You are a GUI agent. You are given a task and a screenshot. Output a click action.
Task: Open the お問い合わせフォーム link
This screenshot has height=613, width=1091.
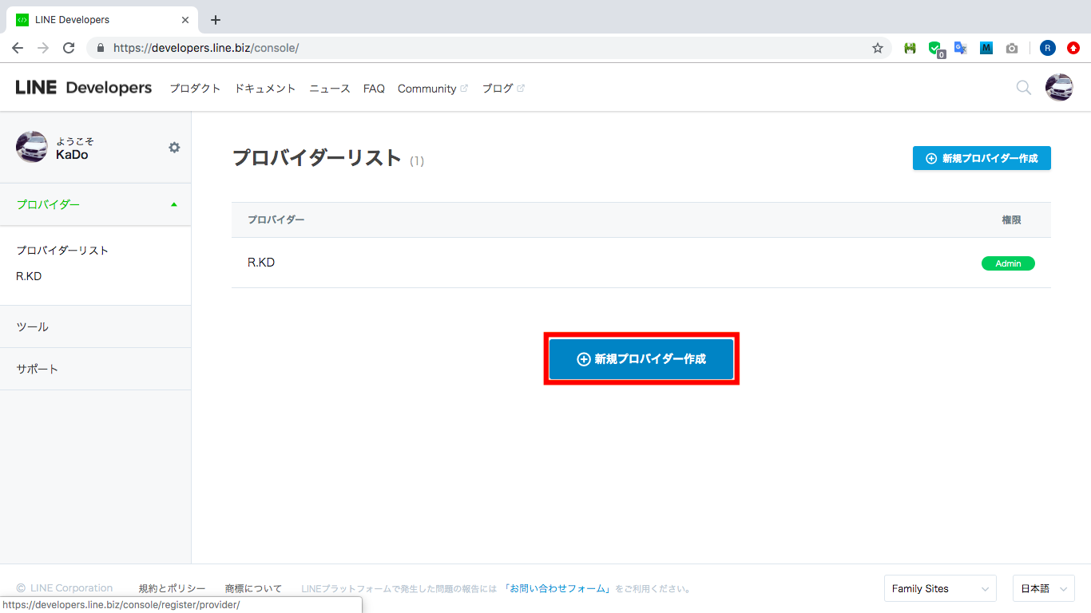[x=558, y=589]
